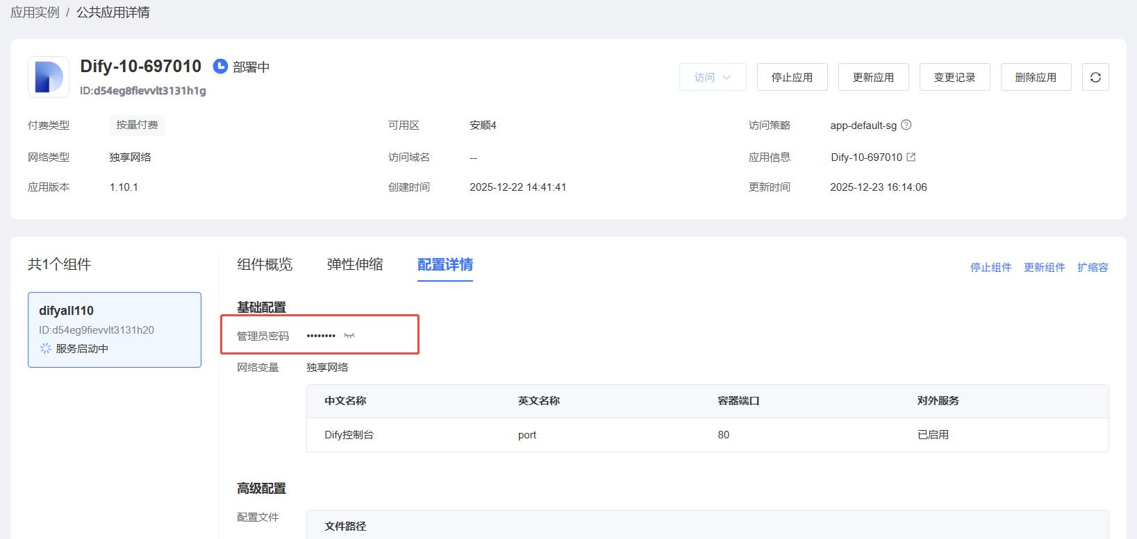Switch to the 组件概览 tab
Viewport: 1137px width, 539px height.
click(x=265, y=264)
